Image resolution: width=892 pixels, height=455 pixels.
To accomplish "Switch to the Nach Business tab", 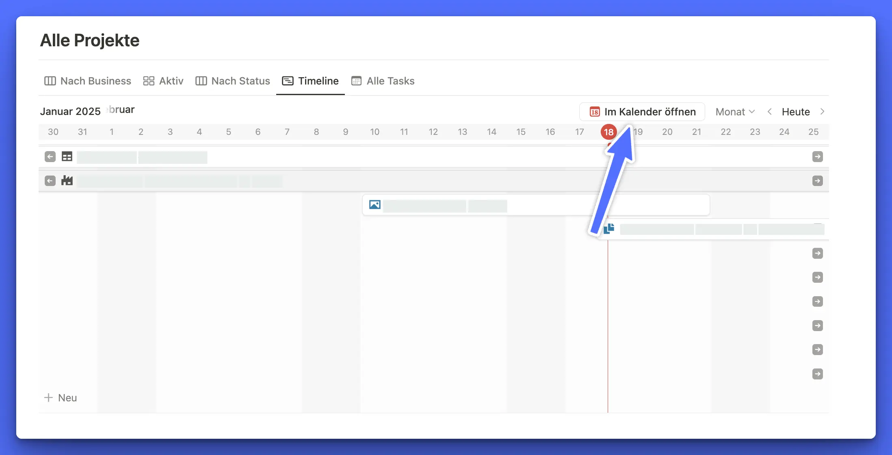I will click(88, 81).
